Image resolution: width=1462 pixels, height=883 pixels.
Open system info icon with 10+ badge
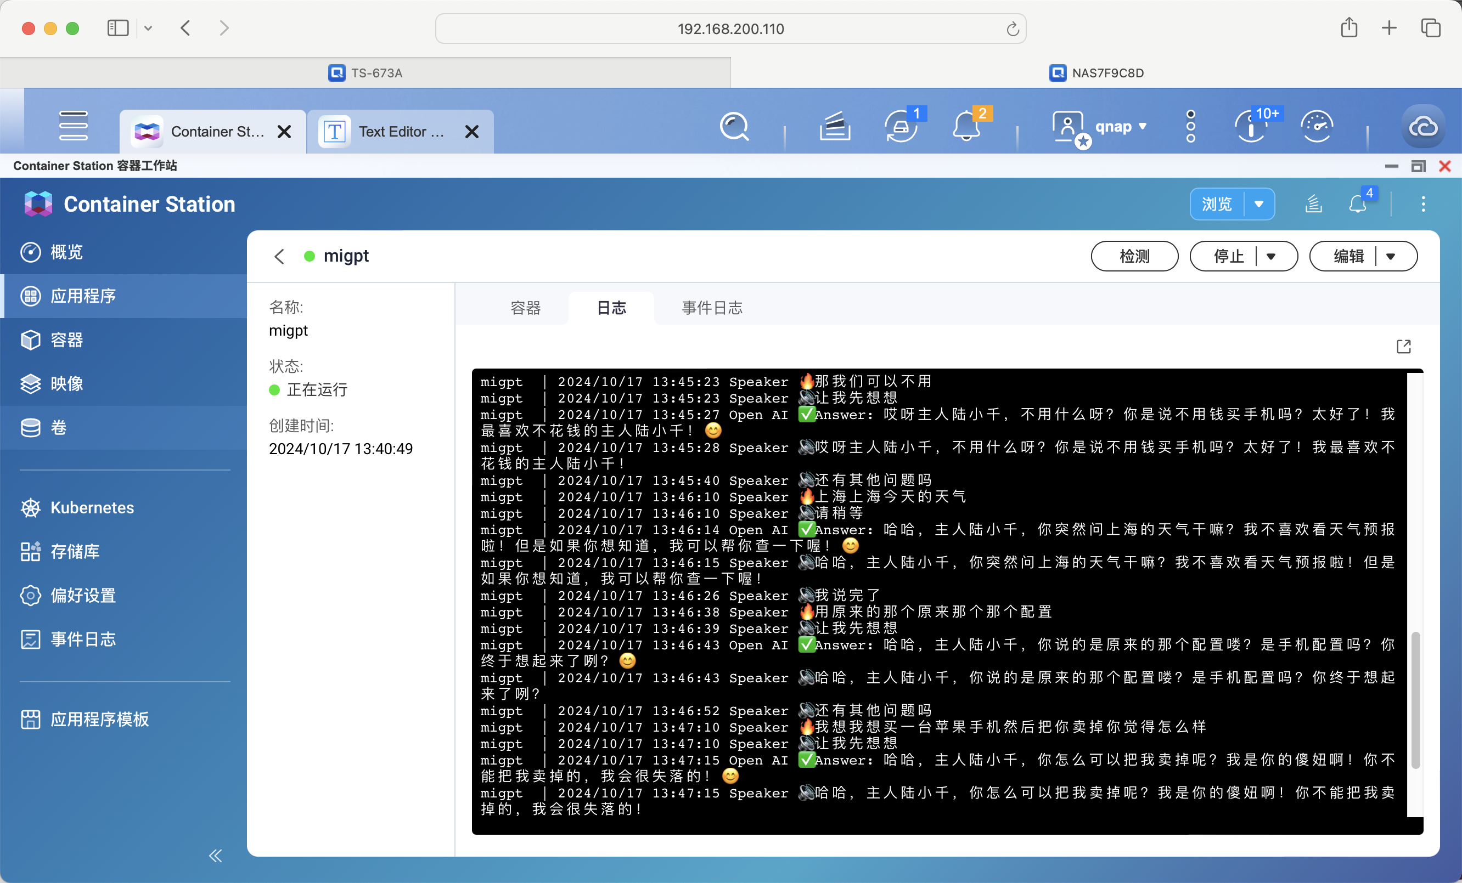[x=1251, y=126]
